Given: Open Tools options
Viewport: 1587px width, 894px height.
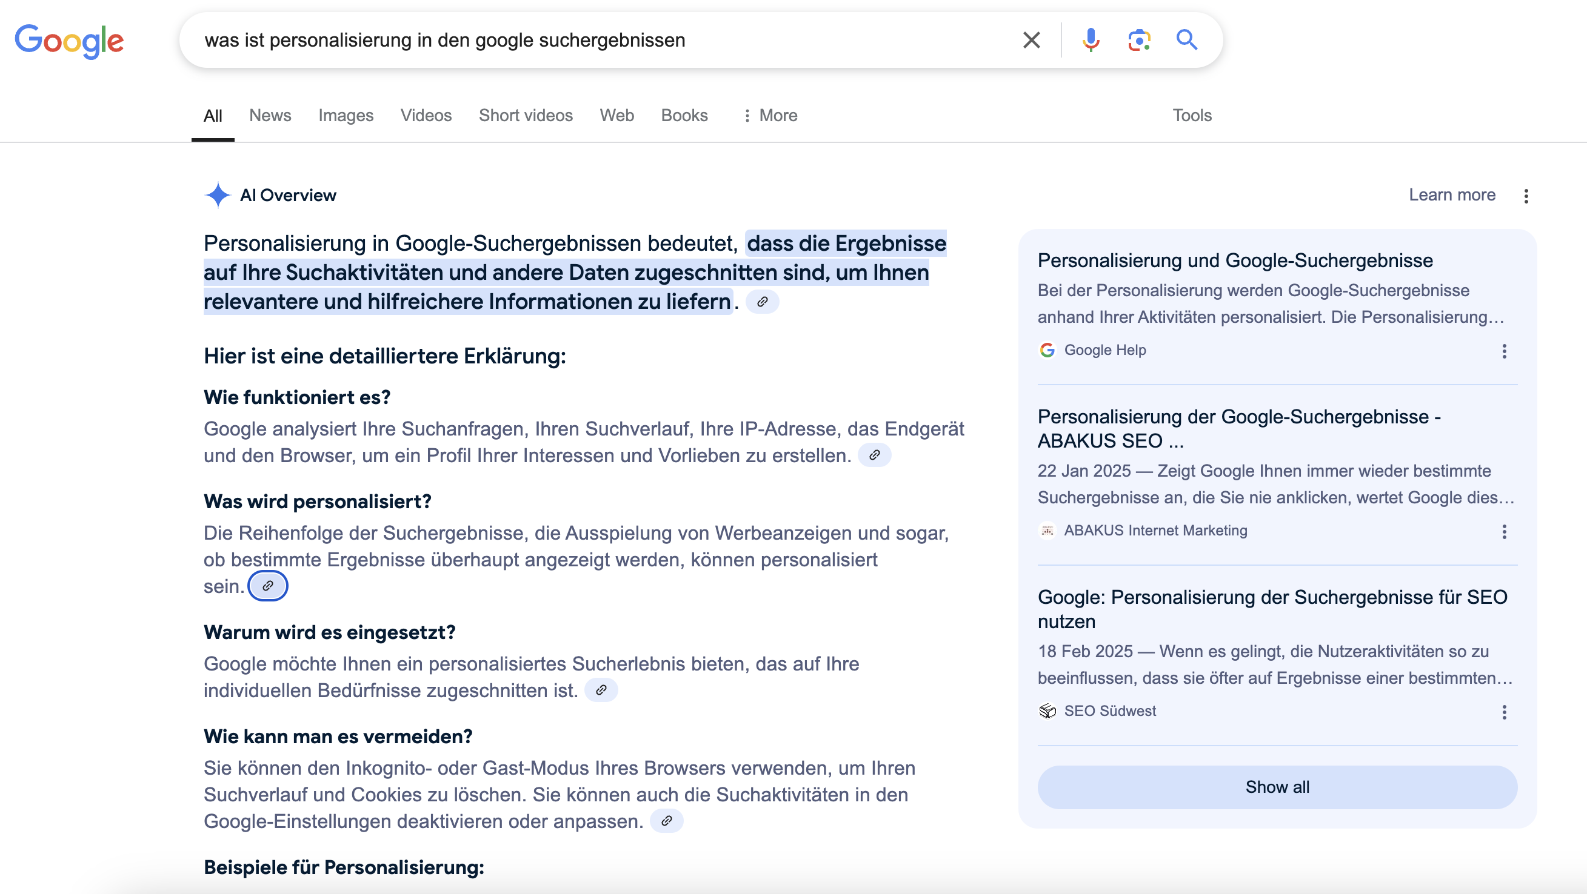Looking at the screenshot, I should [1192, 115].
